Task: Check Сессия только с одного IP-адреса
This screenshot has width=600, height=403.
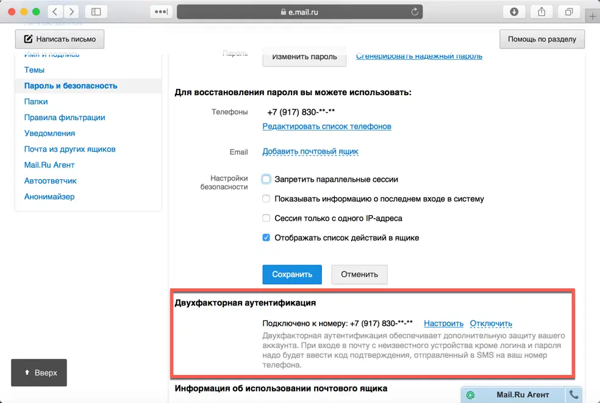Action: [x=266, y=218]
